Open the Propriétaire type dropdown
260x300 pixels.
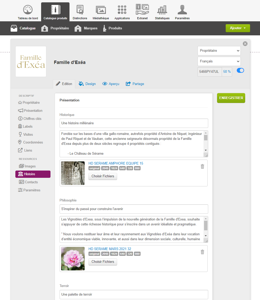[x=219, y=51]
